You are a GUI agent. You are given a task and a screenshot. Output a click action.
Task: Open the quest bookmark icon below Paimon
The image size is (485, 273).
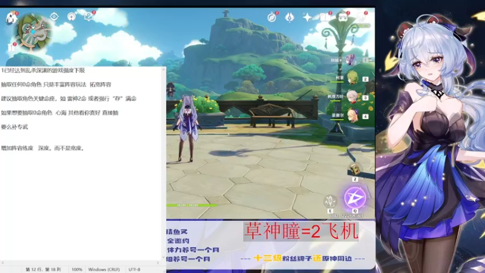(x=12, y=47)
